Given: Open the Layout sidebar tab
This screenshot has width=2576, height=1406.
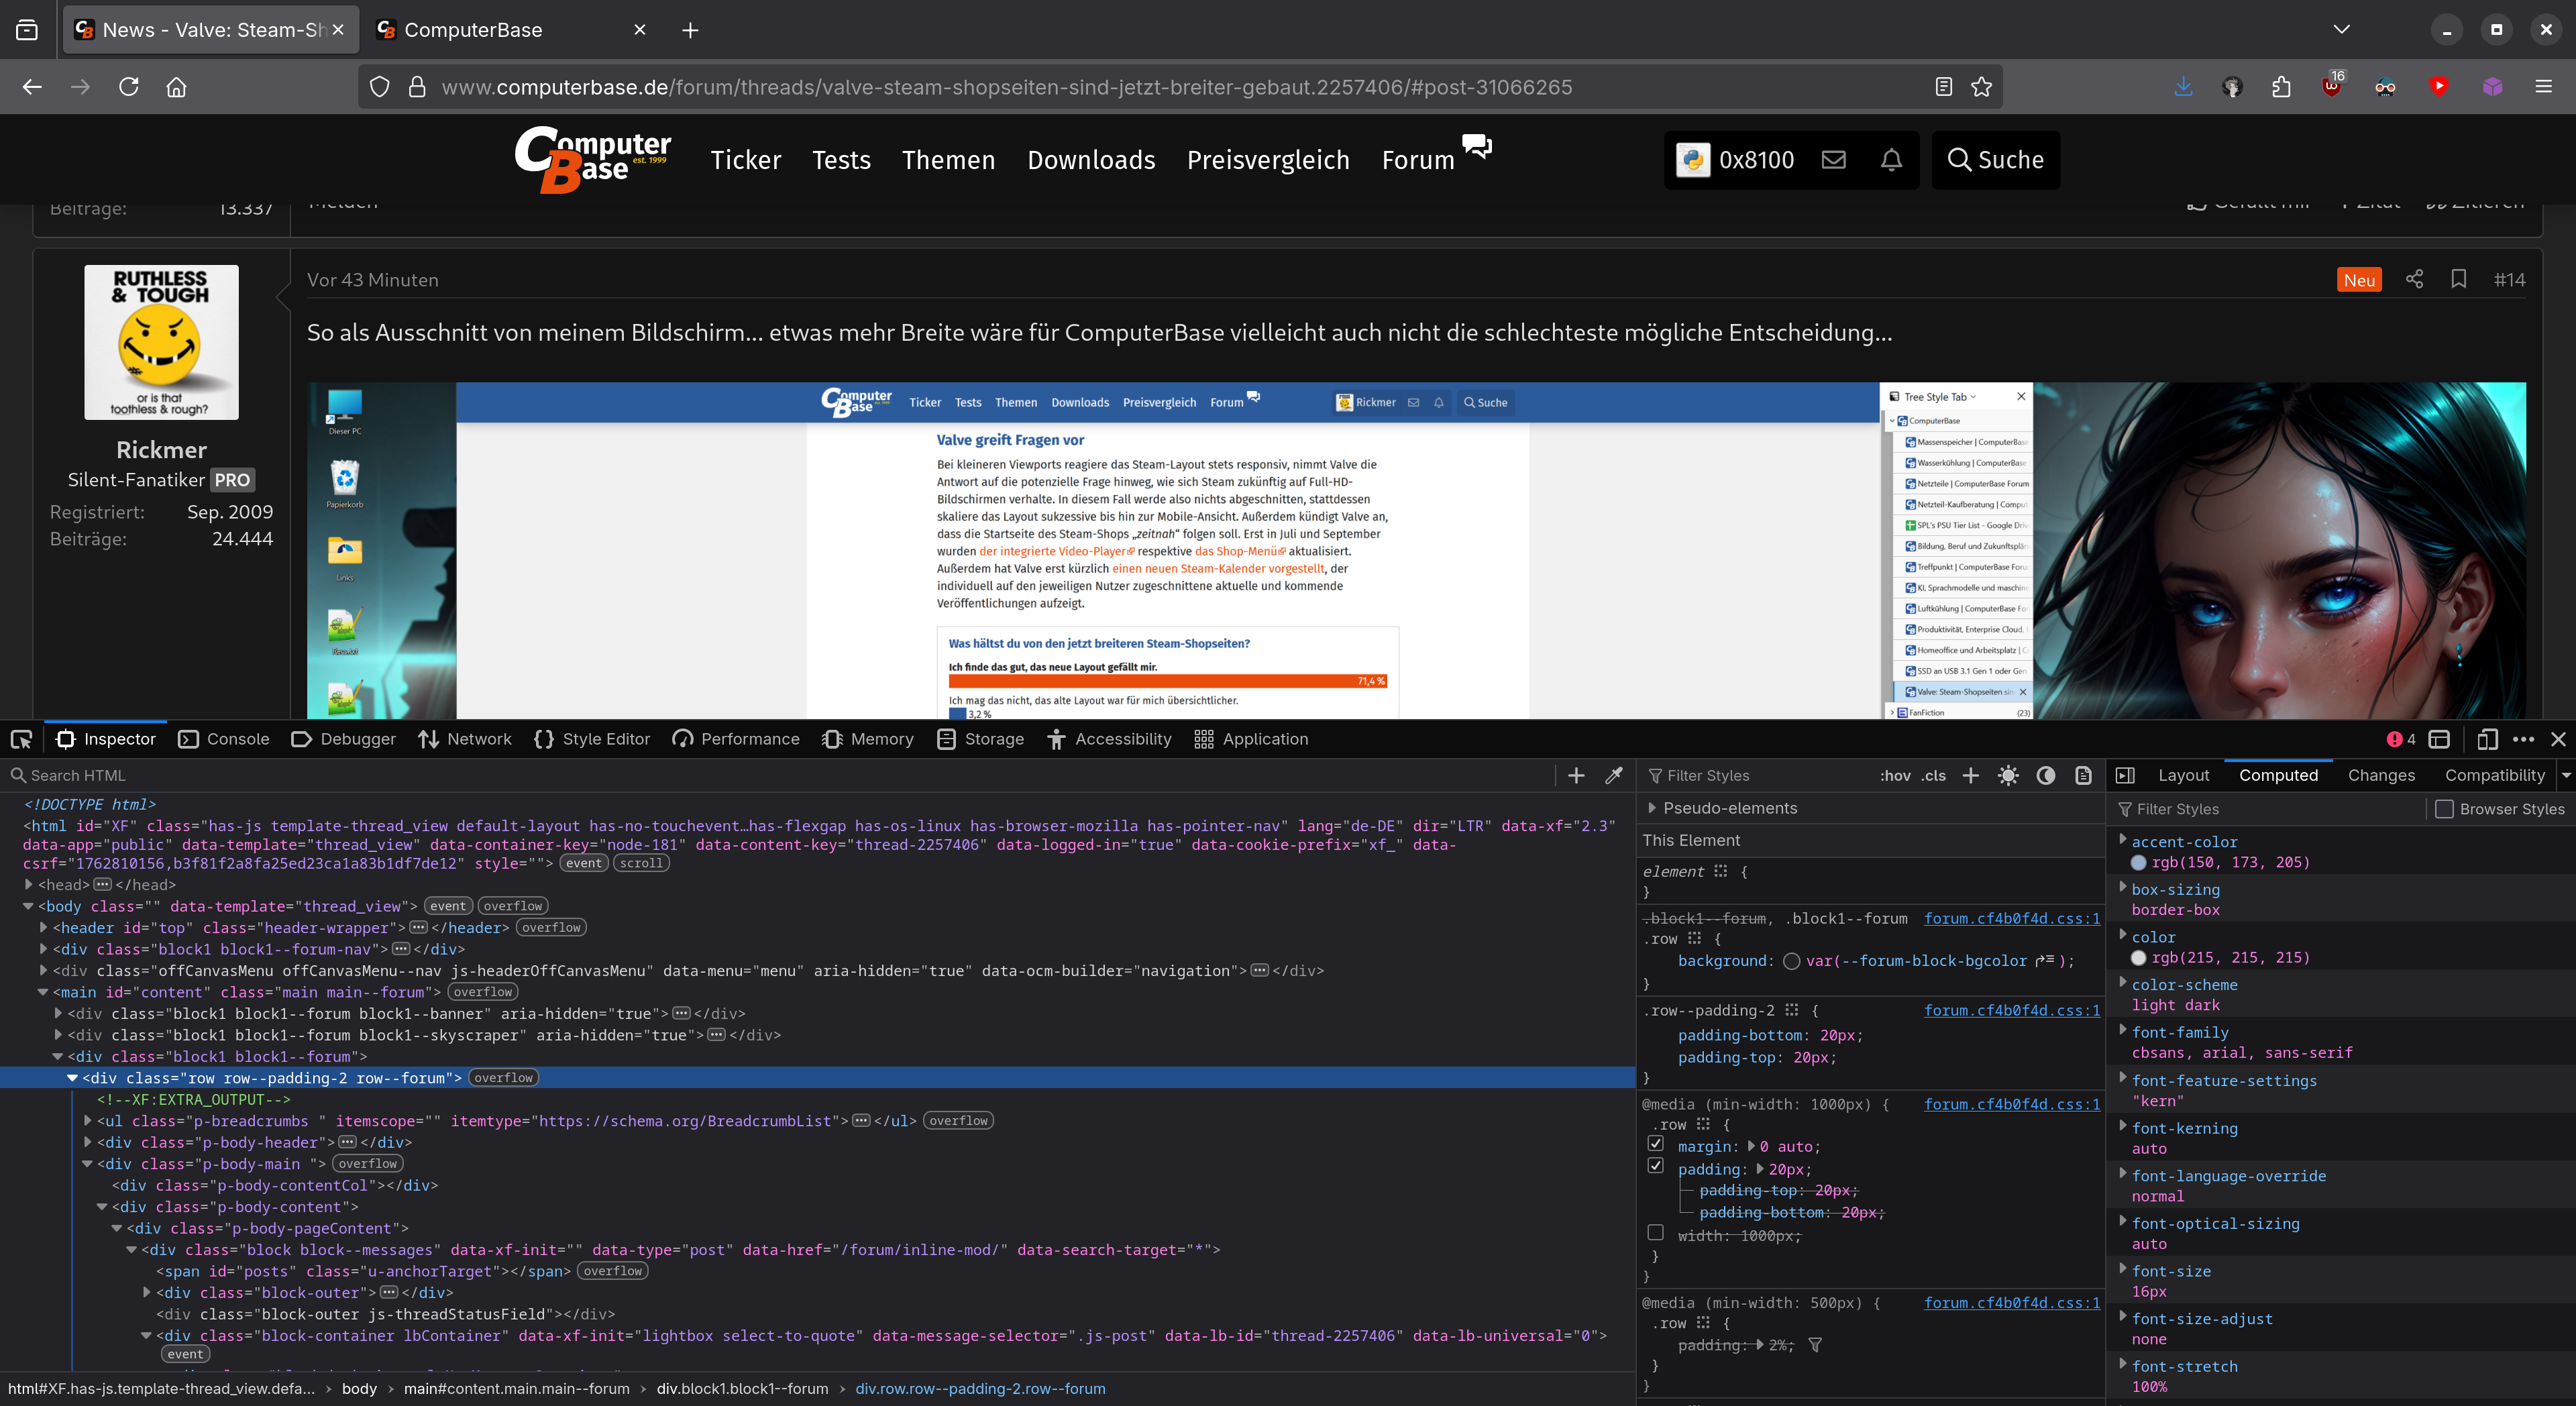Looking at the screenshot, I should 2183,775.
